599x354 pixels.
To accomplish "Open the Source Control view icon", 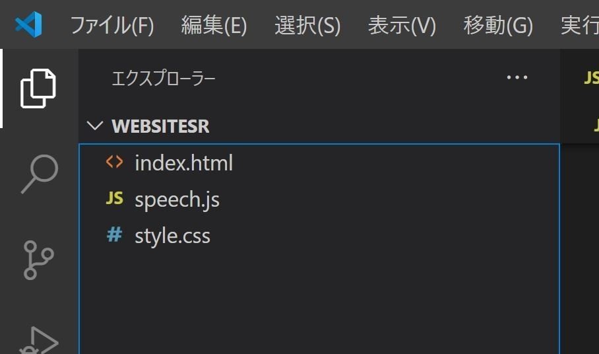I will (x=38, y=260).
